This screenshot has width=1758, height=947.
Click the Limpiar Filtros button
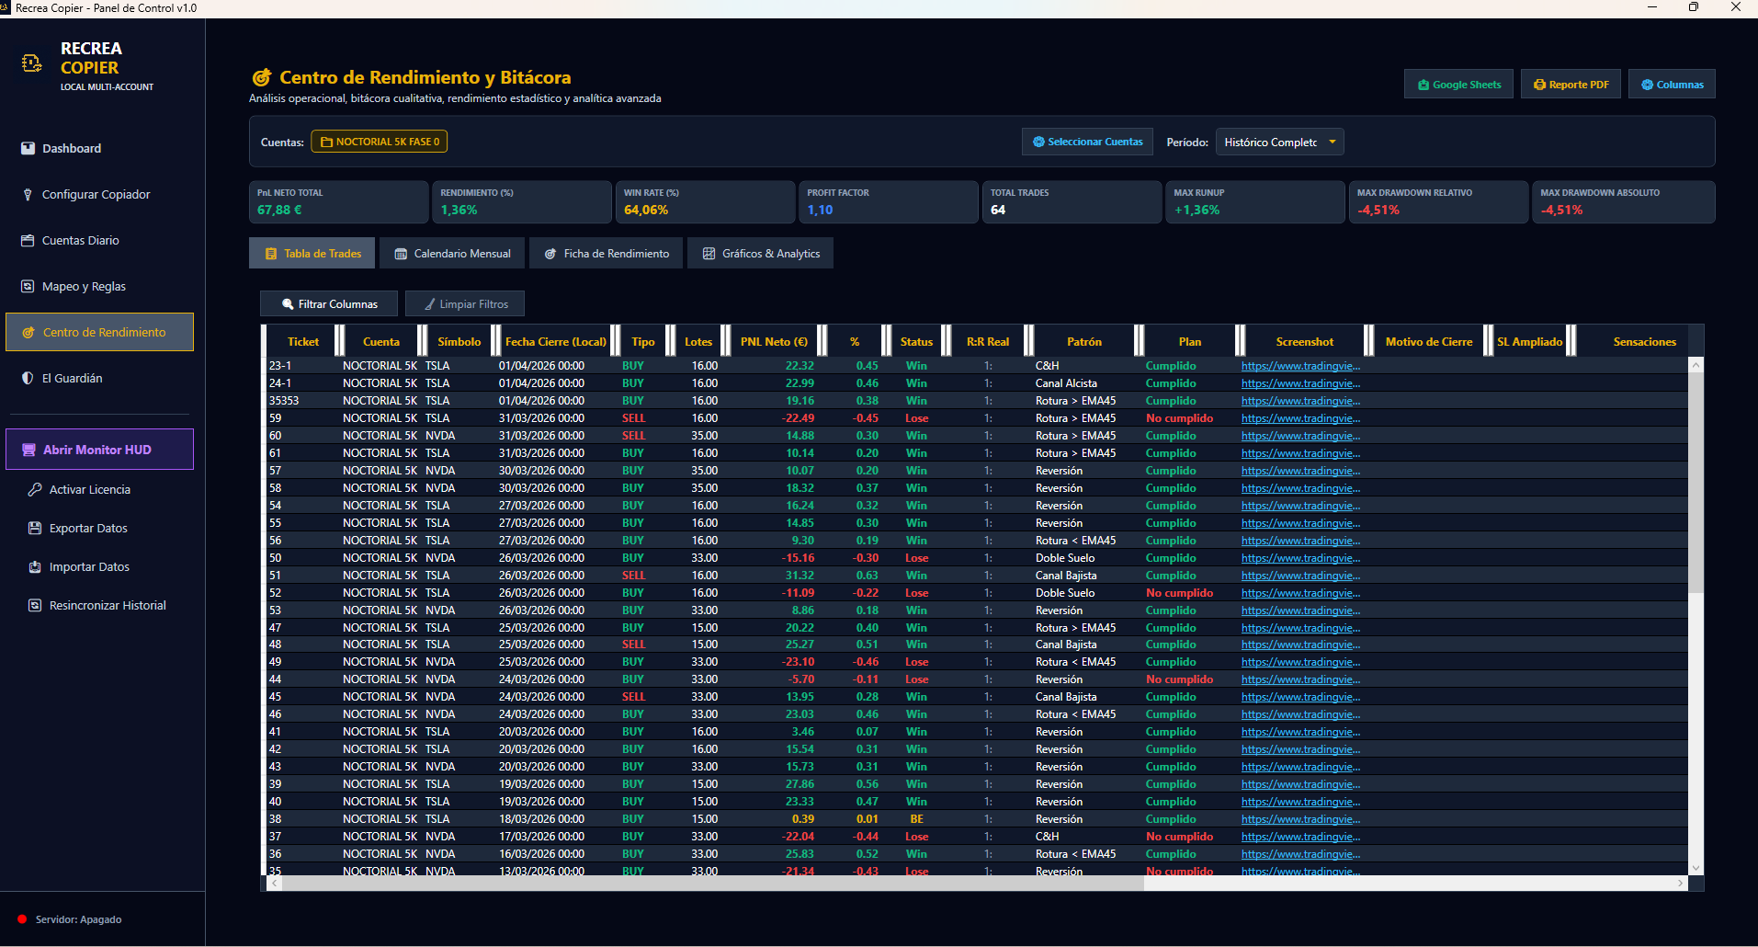pyautogui.click(x=465, y=304)
